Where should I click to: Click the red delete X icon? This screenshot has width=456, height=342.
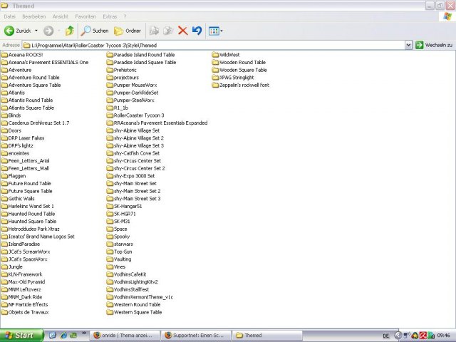(x=182, y=31)
